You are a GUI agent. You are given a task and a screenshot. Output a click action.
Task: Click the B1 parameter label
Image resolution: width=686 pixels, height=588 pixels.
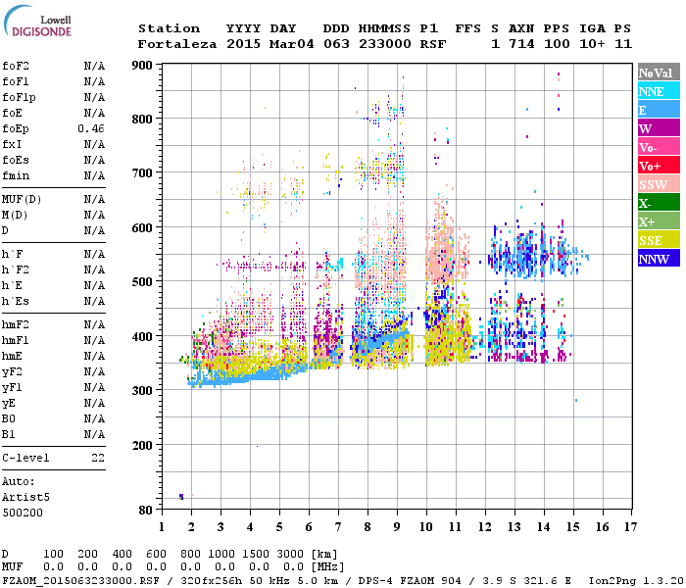click(9, 434)
